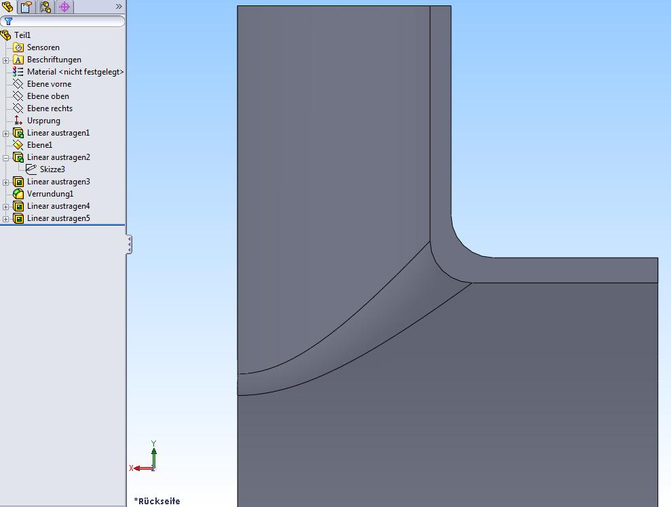Image resolution: width=671 pixels, height=507 pixels.
Task: Select the Teil1 part icon
Action: click(x=6, y=35)
